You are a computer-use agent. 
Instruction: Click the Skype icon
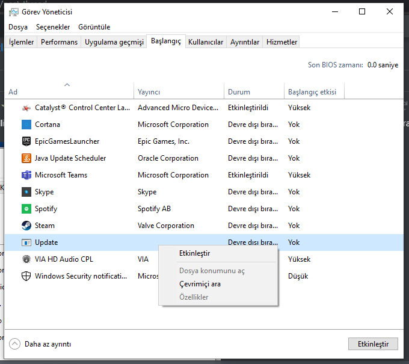pos(26,192)
